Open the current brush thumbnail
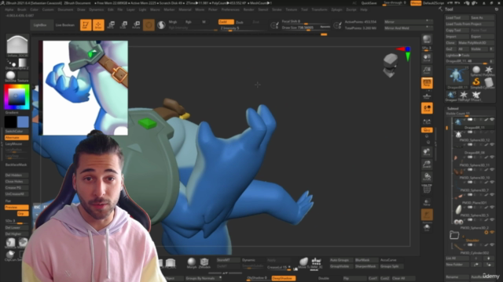The height and width of the screenshot is (282, 503). [x=17, y=45]
